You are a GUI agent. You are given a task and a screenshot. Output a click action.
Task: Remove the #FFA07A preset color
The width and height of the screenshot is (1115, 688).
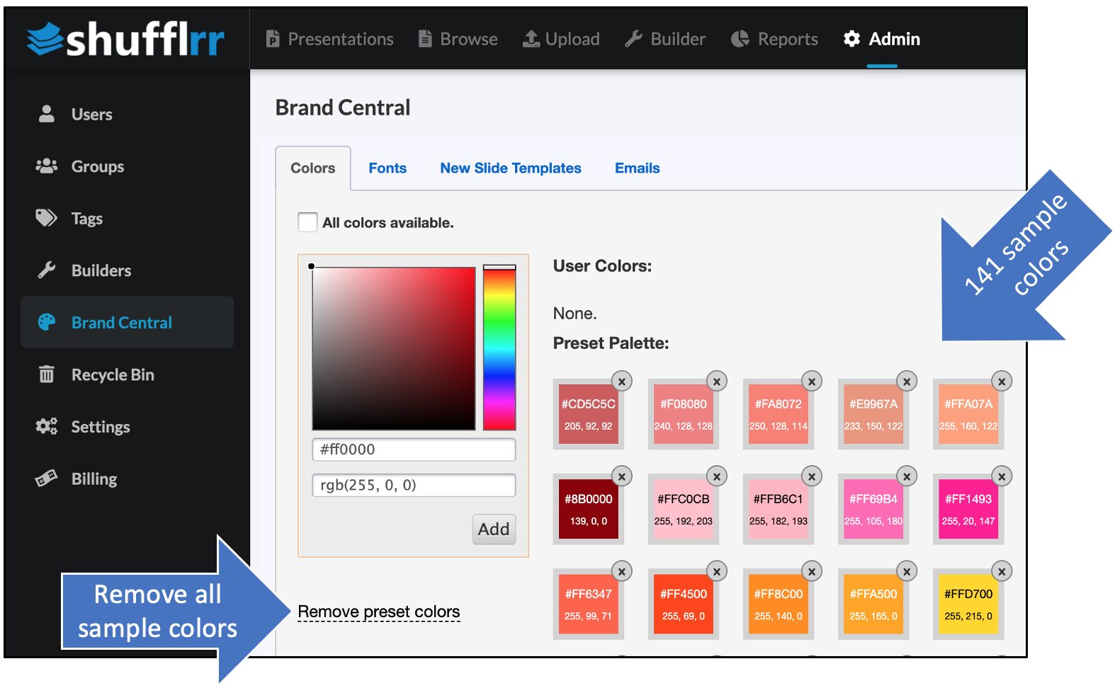pyautogui.click(x=1002, y=382)
